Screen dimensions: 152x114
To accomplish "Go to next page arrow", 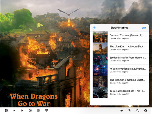I will [22, 110].
